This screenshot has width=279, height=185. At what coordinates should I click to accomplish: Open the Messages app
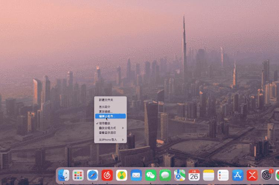pyautogui.click(x=165, y=175)
